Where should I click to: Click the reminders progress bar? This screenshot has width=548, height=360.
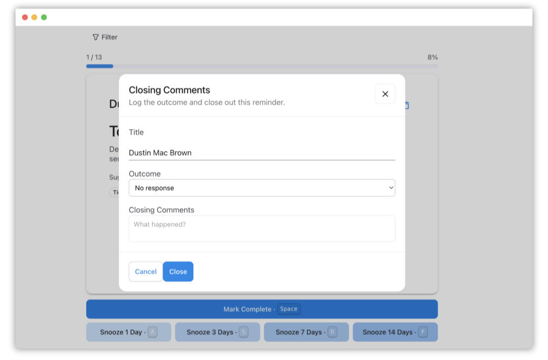tap(262, 66)
